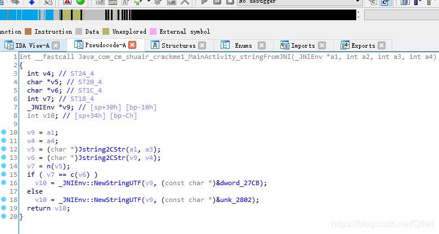Click the dword_27CB reference
Image resolution: width=439 pixels, height=234 pixels.
[240, 183]
